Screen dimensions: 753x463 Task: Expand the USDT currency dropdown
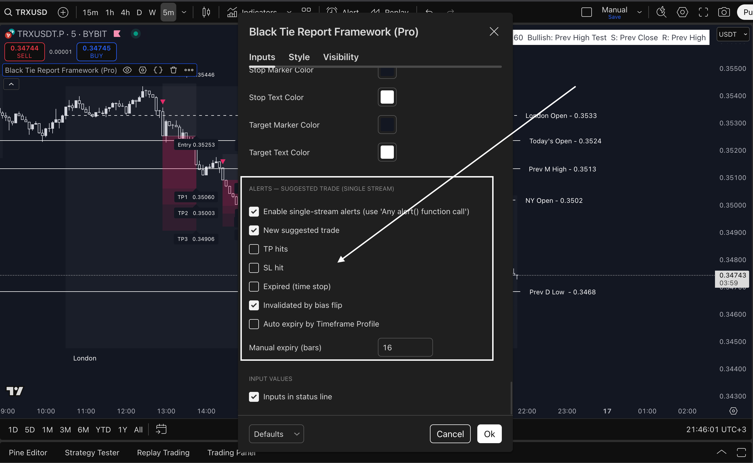coord(733,34)
